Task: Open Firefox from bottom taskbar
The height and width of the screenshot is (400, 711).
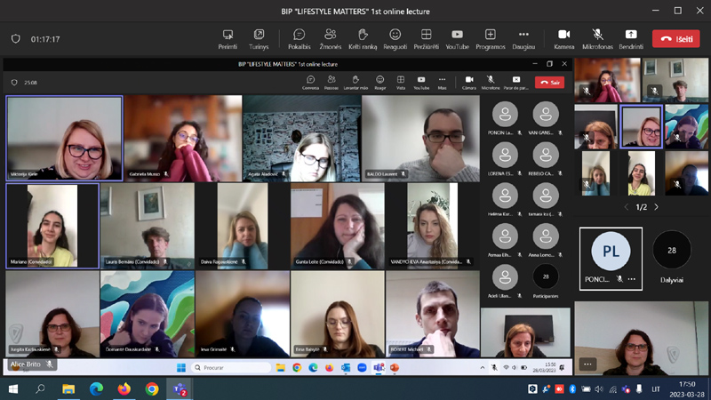Action: (x=124, y=389)
